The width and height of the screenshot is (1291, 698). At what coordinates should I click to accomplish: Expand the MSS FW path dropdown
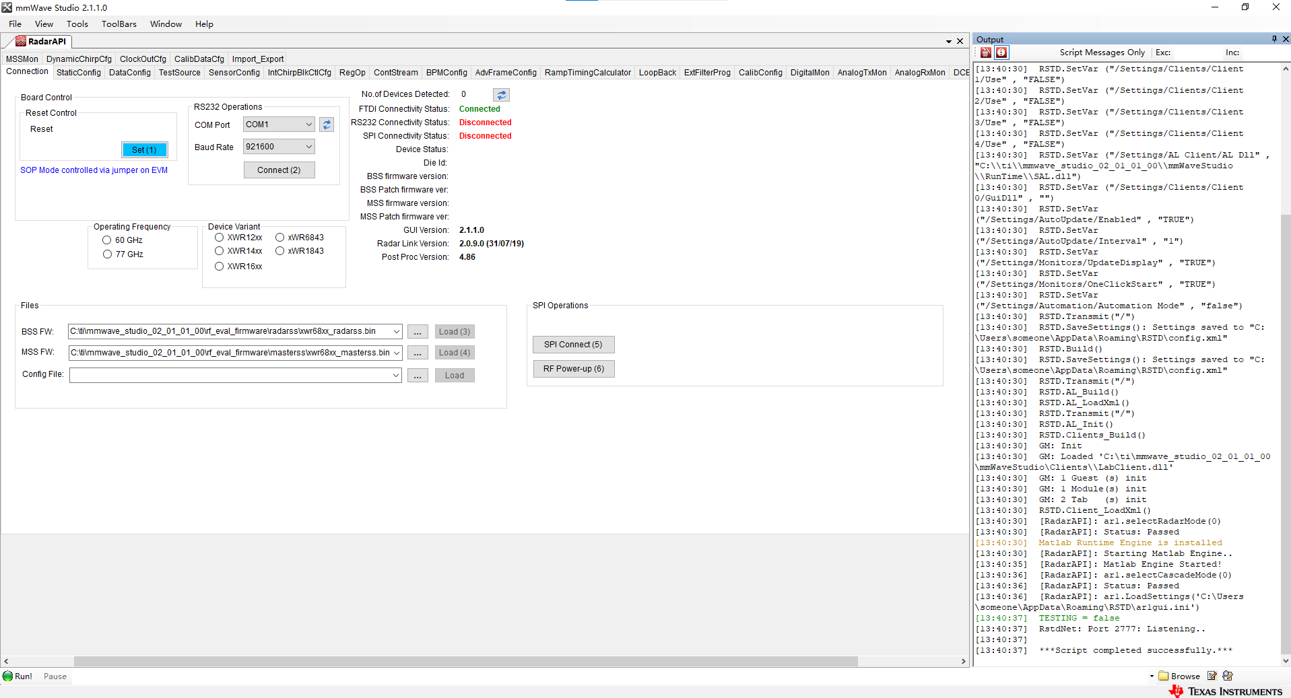396,353
